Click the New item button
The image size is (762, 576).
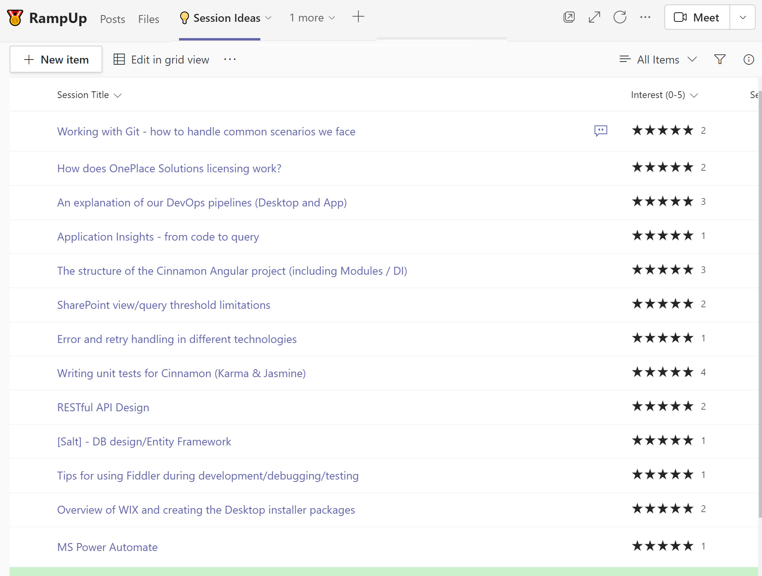pos(56,60)
